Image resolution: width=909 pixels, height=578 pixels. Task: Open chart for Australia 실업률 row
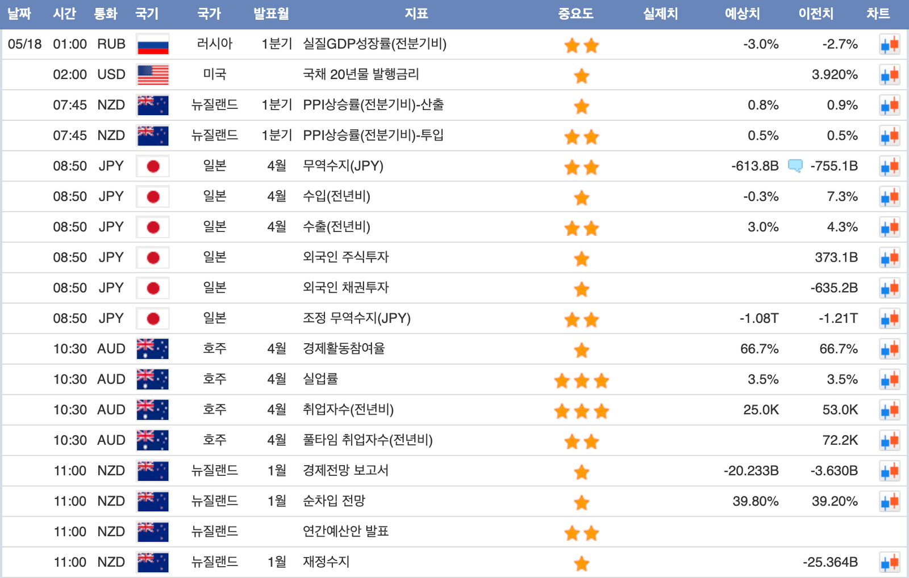click(x=890, y=379)
